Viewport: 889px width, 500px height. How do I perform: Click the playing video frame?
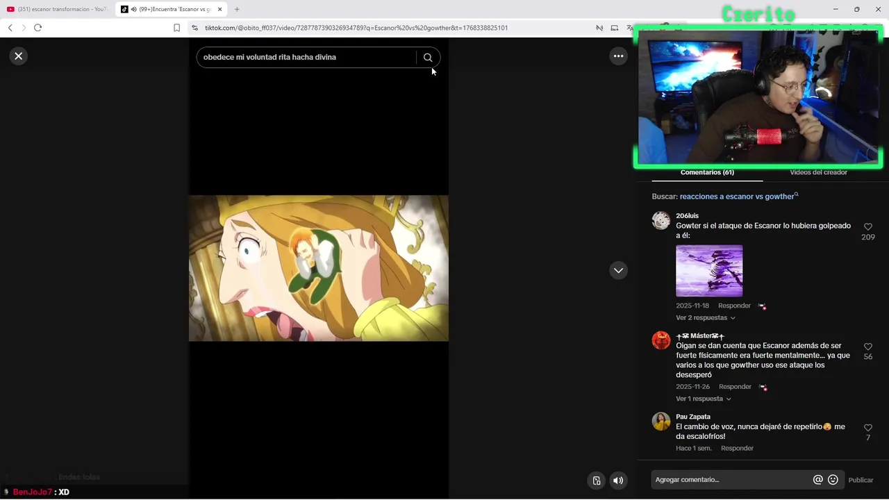[x=319, y=268]
